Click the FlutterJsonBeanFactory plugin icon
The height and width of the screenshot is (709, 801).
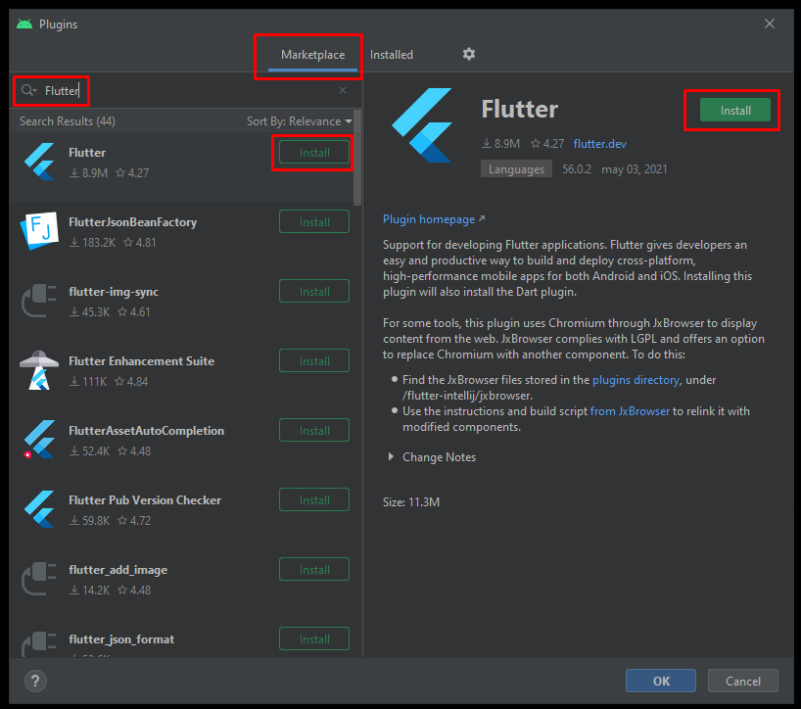pyautogui.click(x=39, y=231)
